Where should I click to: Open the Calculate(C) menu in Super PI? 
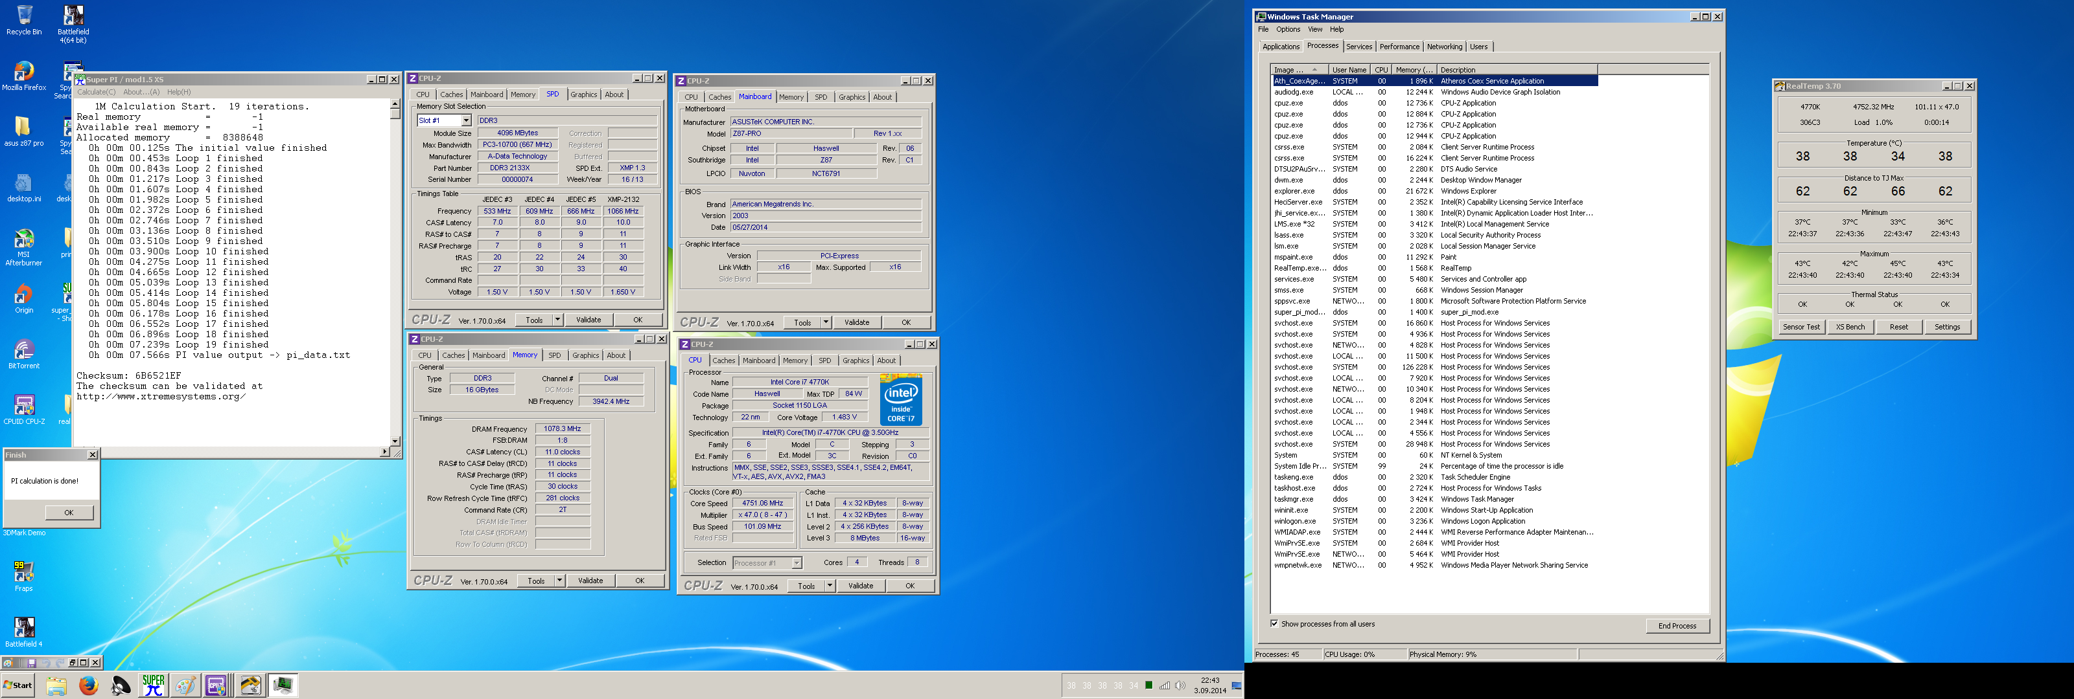pos(97,92)
